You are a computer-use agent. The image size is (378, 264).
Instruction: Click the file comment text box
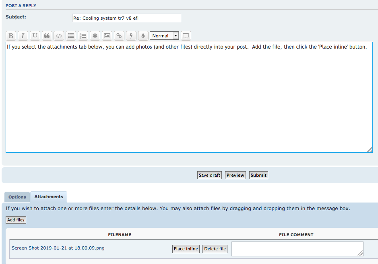pos(297,249)
